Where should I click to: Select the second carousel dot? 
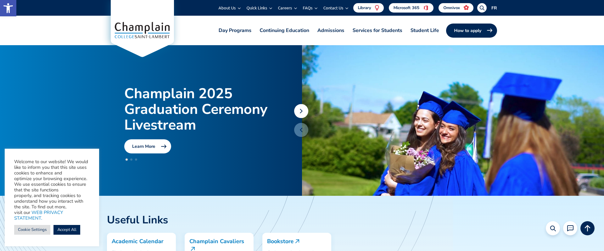coord(131,160)
